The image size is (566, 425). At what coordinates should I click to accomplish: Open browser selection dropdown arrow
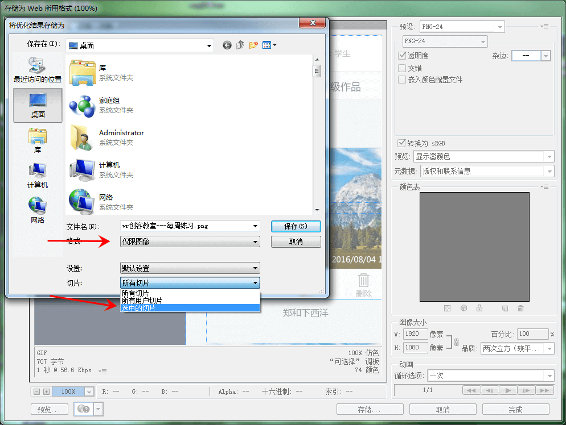98,409
